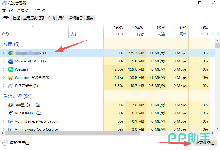Select the 25.8 MB memory cell

click(x=135, y=61)
